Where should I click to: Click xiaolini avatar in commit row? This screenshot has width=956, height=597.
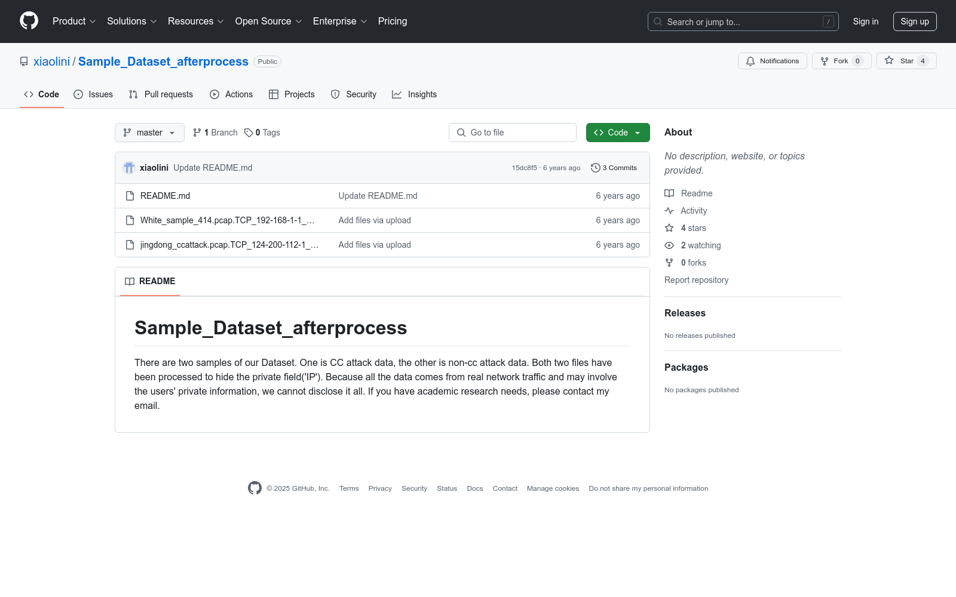tap(129, 168)
